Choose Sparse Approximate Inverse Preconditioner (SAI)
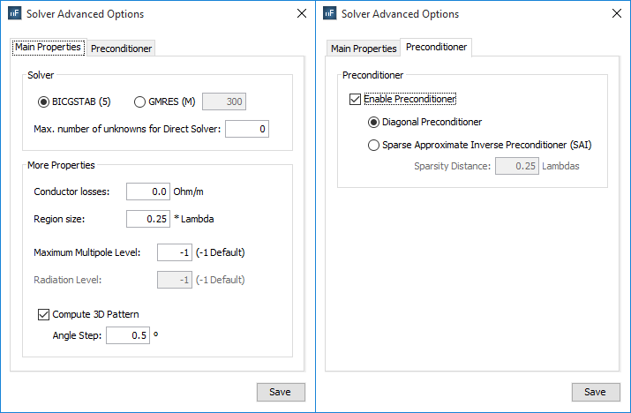Viewport: 631px width, 413px height. (x=374, y=145)
